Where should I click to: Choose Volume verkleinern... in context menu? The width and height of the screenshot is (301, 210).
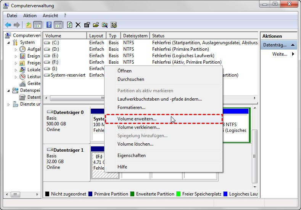pos(164,127)
